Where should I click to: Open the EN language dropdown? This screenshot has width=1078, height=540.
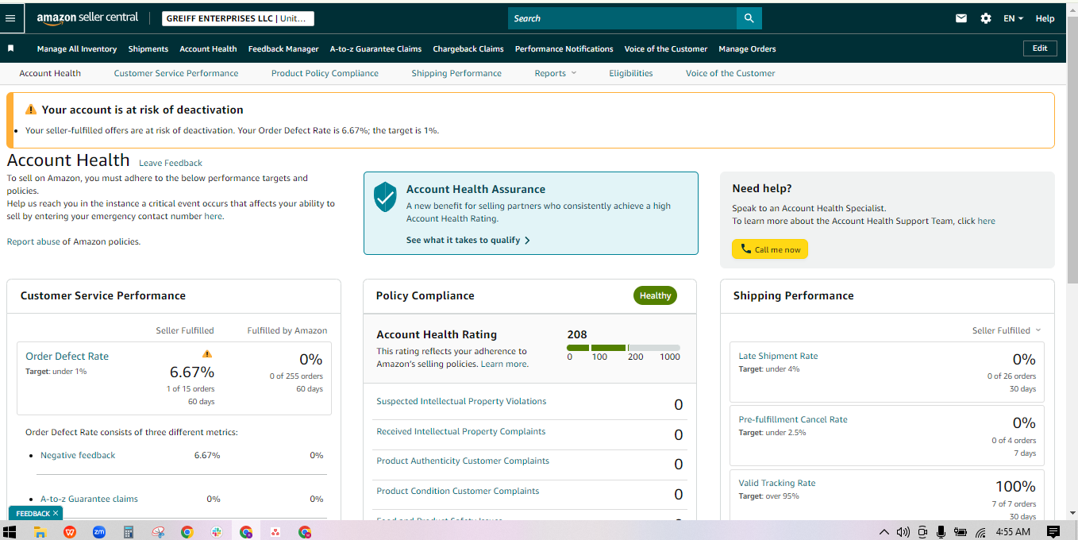[x=1013, y=18]
